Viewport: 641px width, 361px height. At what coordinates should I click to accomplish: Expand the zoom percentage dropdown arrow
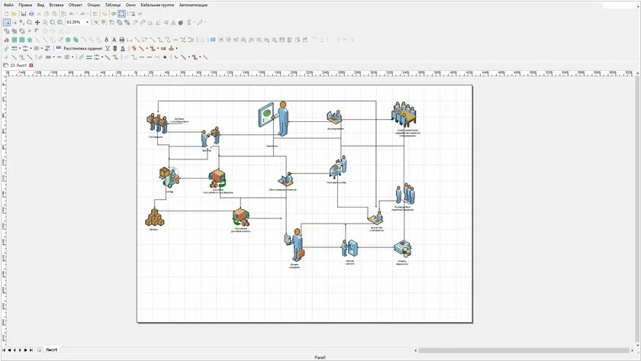coord(87,22)
